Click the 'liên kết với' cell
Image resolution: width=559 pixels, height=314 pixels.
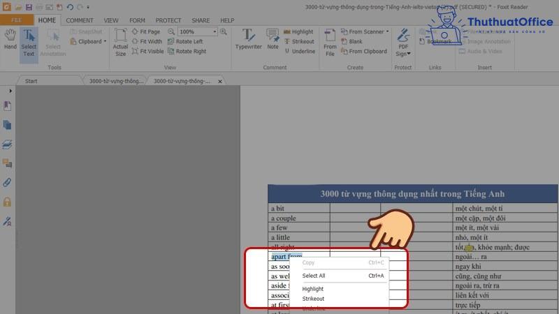pos(504,295)
